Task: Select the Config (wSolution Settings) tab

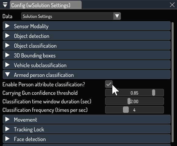Action: [x=46, y=5]
